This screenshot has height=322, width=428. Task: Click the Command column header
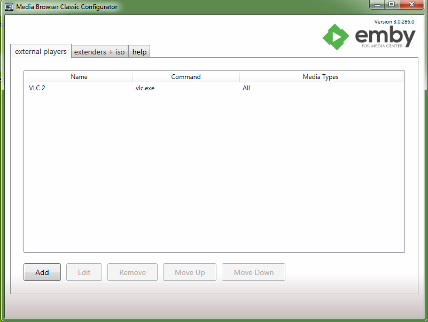coord(186,76)
